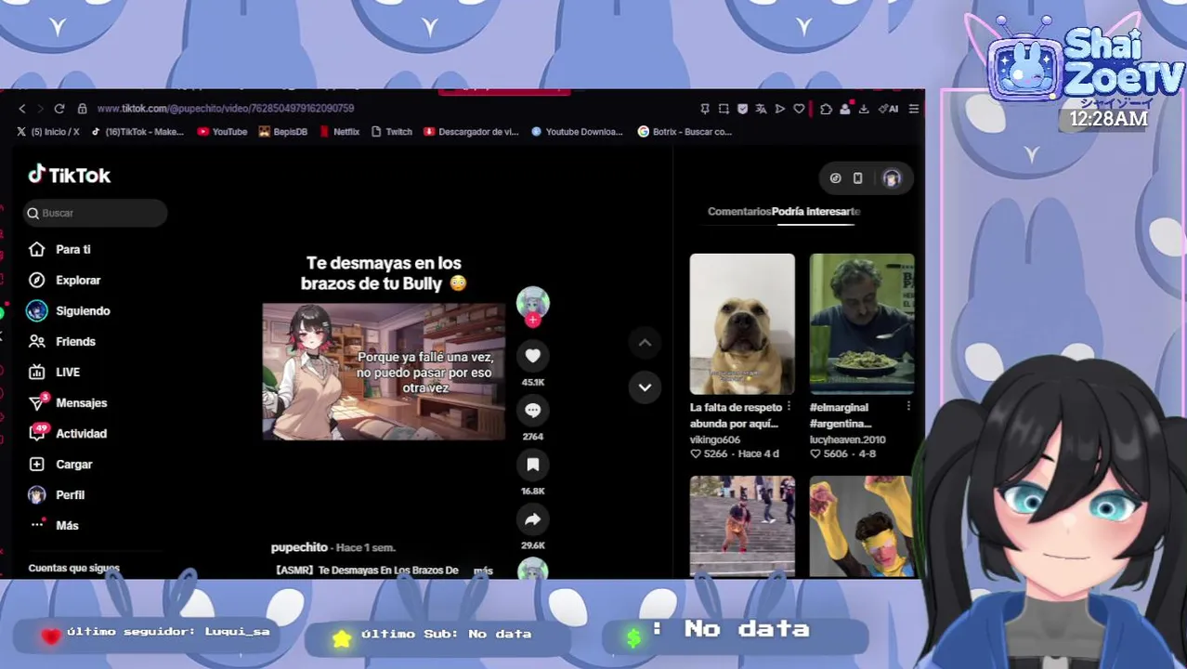Click the padlock site-info icon
1187x669 pixels.
[83, 109]
